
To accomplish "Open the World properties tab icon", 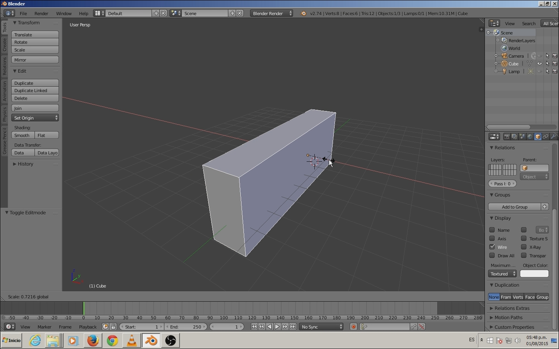I will (x=530, y=137).
